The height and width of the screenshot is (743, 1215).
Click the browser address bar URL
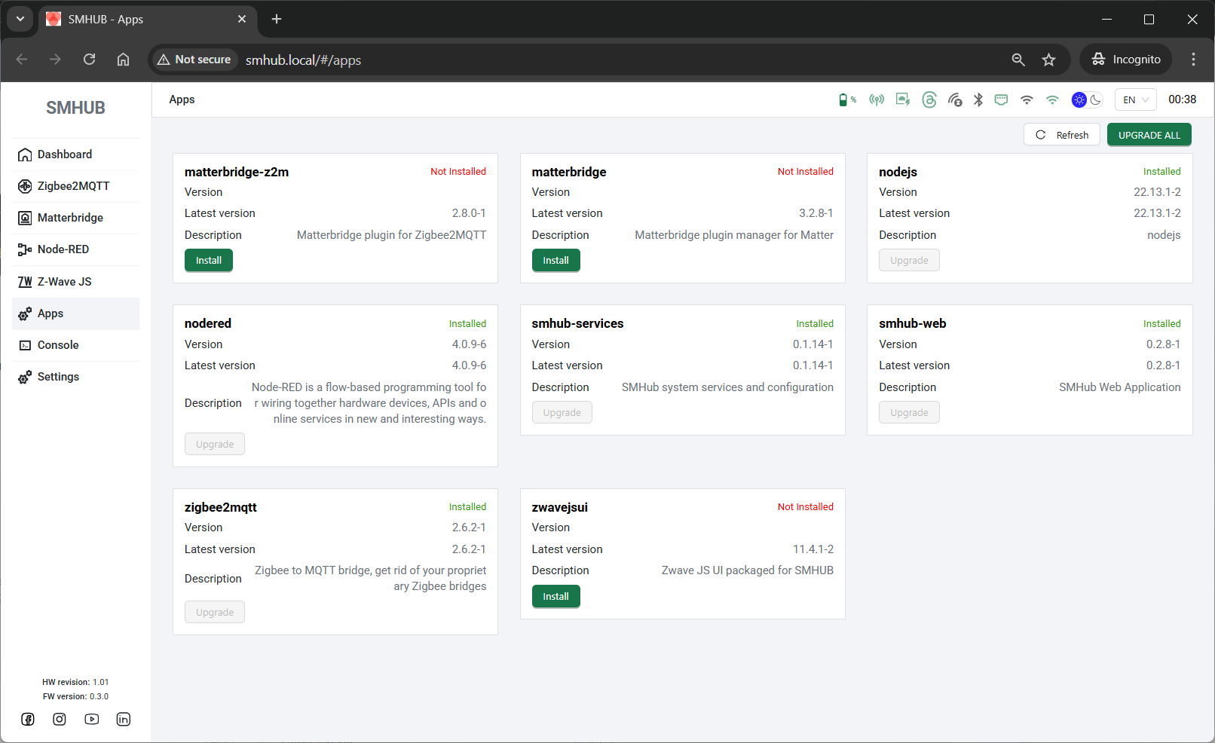click(x=303, y=60)
